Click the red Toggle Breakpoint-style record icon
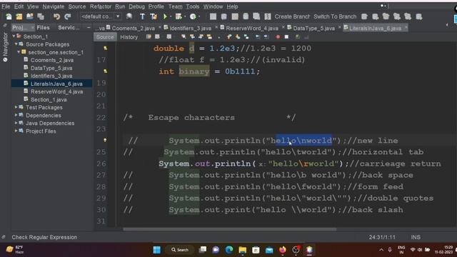The image size is (457, 257). tap(278, 37)
